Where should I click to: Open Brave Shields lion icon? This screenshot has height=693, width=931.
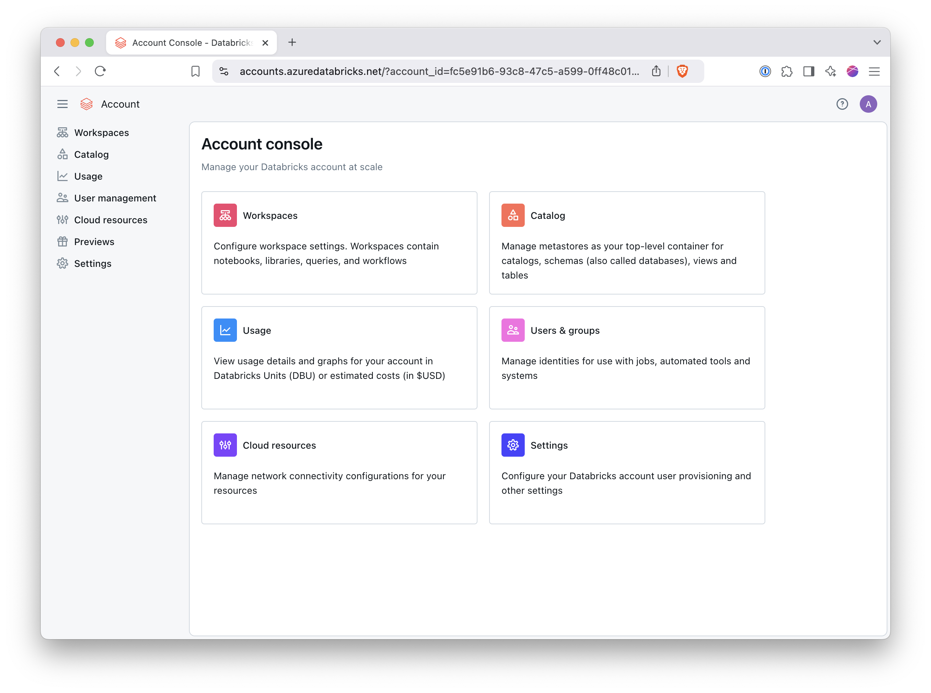point(682,71)
